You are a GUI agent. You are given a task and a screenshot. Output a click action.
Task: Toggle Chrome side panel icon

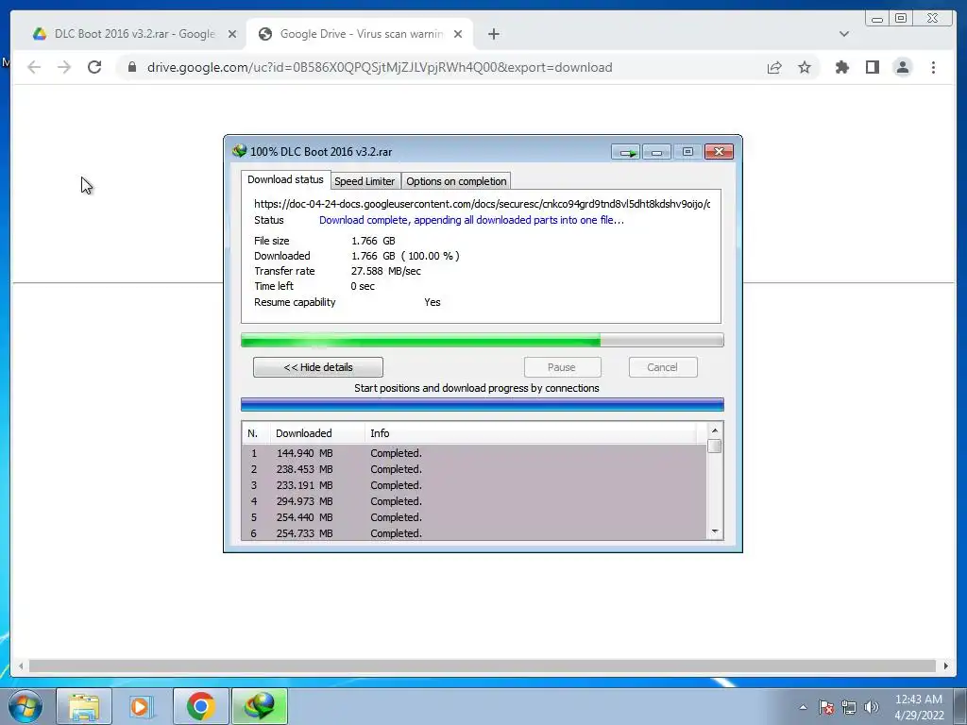click(x=872, y=67)
